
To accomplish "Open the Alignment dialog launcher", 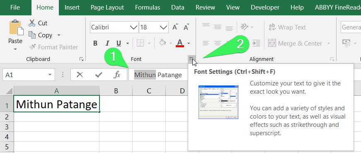I will (x=332, y=59).
